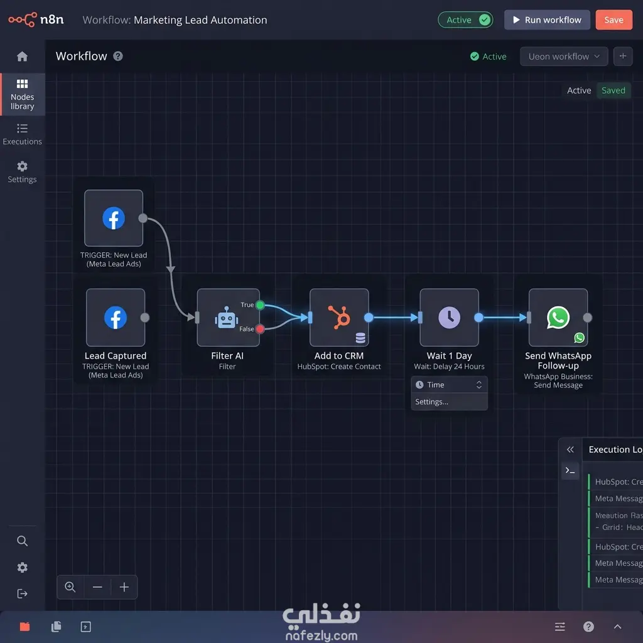The width and height of the screenshot is (643, 643).
Task: Click the upper trigger node output connector
Action: 143,218
